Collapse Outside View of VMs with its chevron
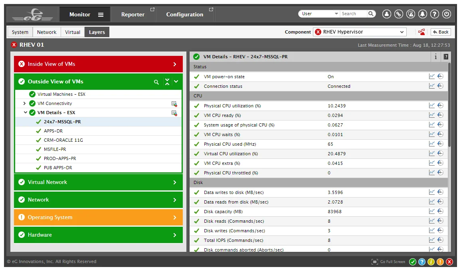The width and height of the screenshot is (461, 271). pyautogui.click(x=176, y=82)
